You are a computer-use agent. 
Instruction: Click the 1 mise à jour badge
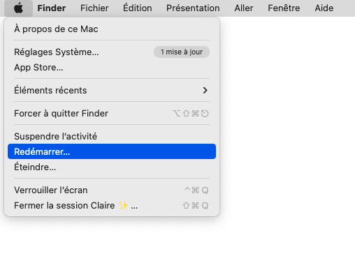(x=182, y=52)
